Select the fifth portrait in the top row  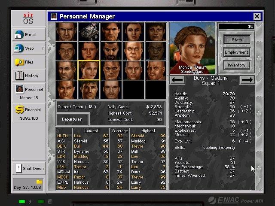(x=156, y=31)
